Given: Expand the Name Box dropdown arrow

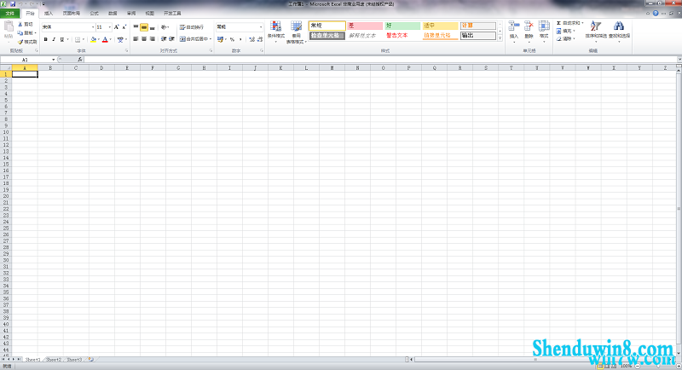Looking at the screenshot, I should click(53, 60).
